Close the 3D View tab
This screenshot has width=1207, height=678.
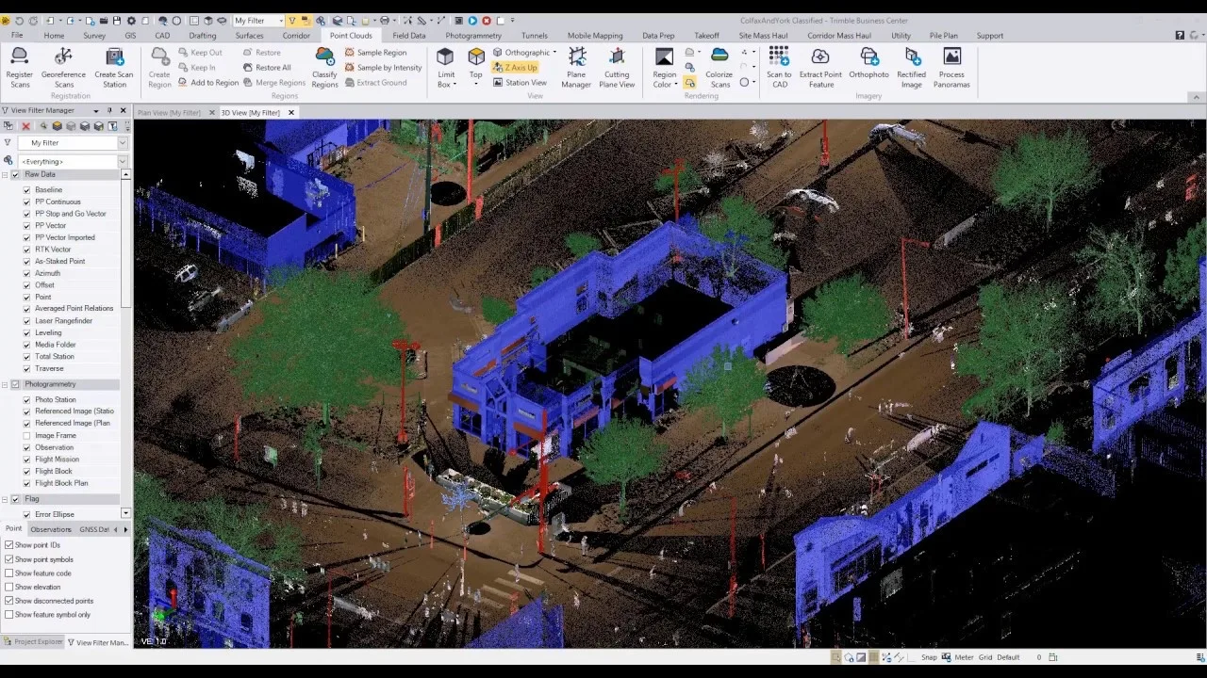pyautogui.click(x=291, y=113)
